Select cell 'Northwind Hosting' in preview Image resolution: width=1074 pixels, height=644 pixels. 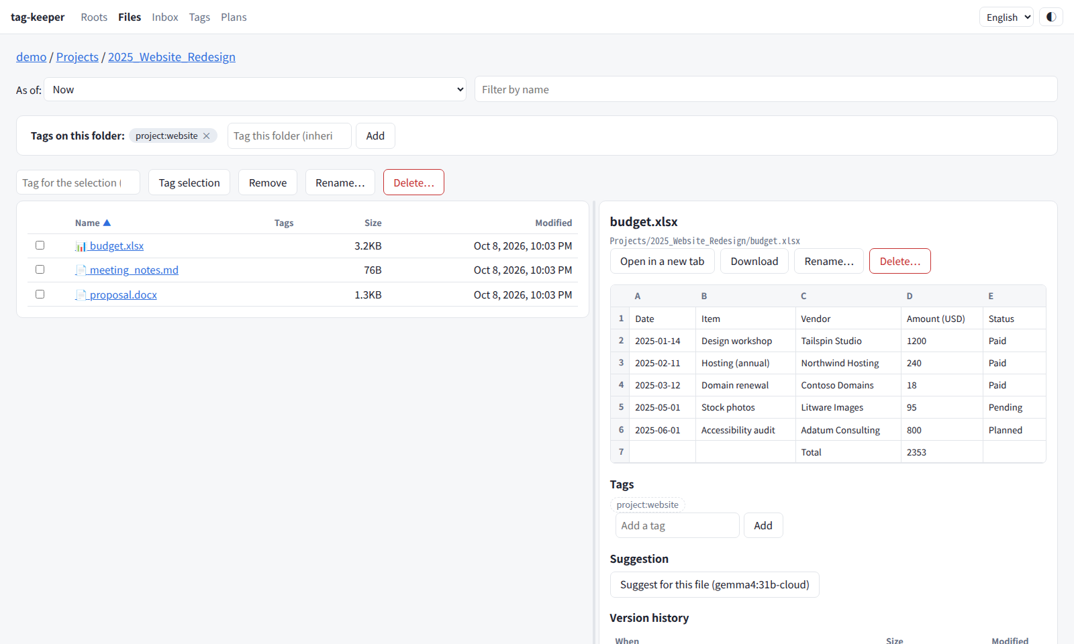[848, 363]
